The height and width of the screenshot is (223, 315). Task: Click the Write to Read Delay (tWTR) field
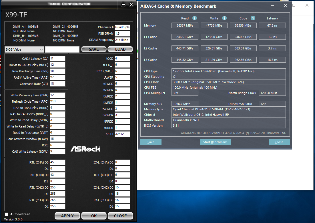[57, 120]
